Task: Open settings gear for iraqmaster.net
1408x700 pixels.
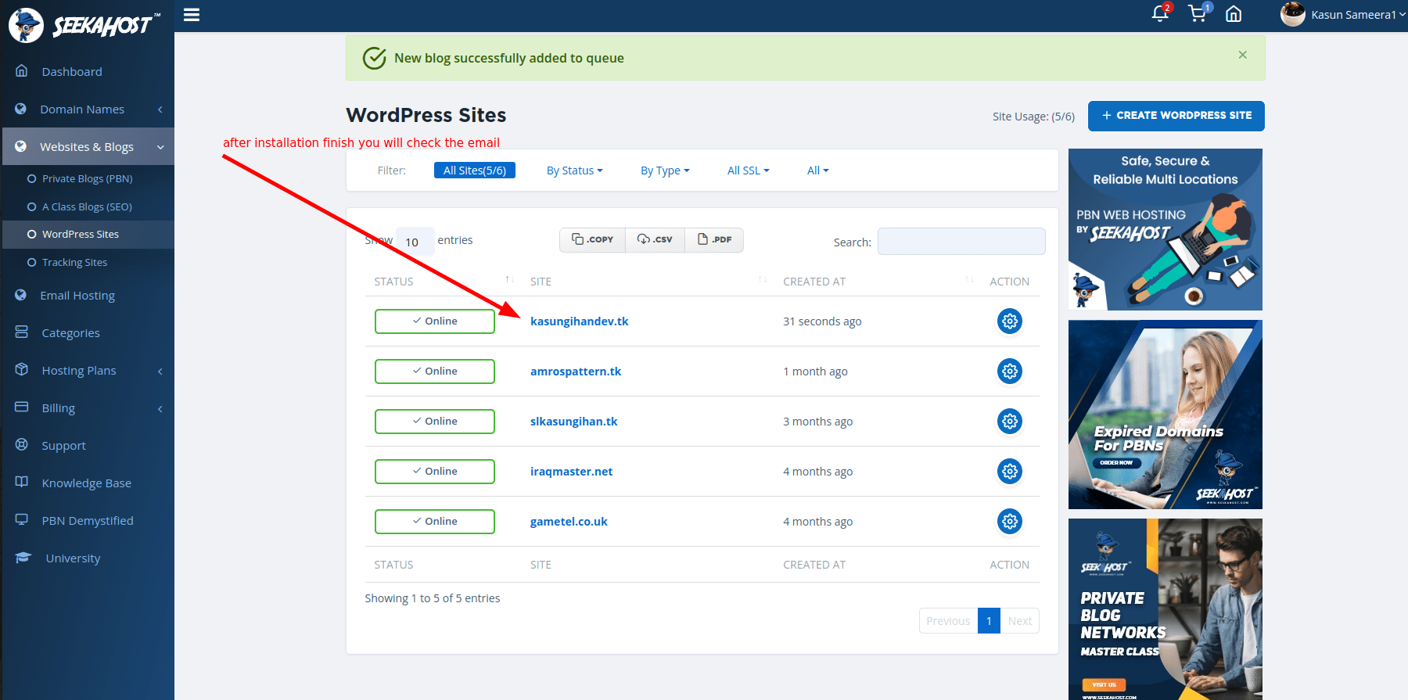Action: 1010,472
